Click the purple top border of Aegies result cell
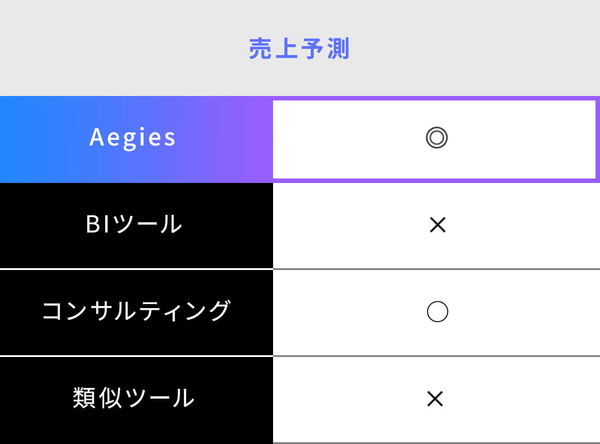Viewport: 600px width, 444px height. pos(434,98)
